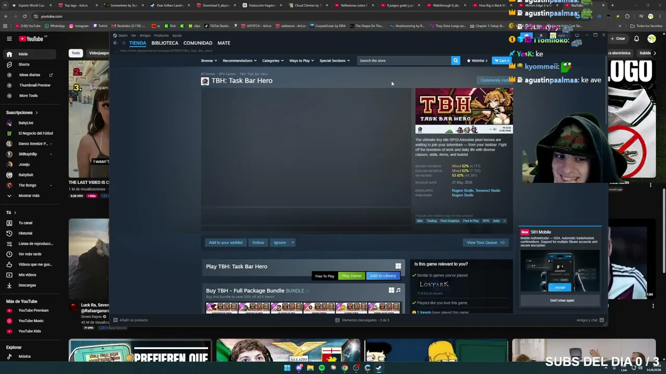Open the MATE profile tab in Steam

[x=224, y=43]
